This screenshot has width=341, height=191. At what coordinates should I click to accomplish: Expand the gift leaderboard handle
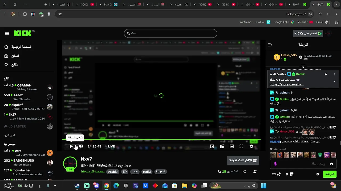pos(303,66)
